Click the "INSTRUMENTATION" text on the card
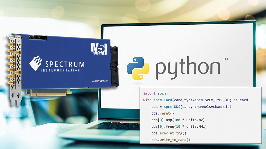The height and width of the screenshot is (149, 266). (60, 70)
